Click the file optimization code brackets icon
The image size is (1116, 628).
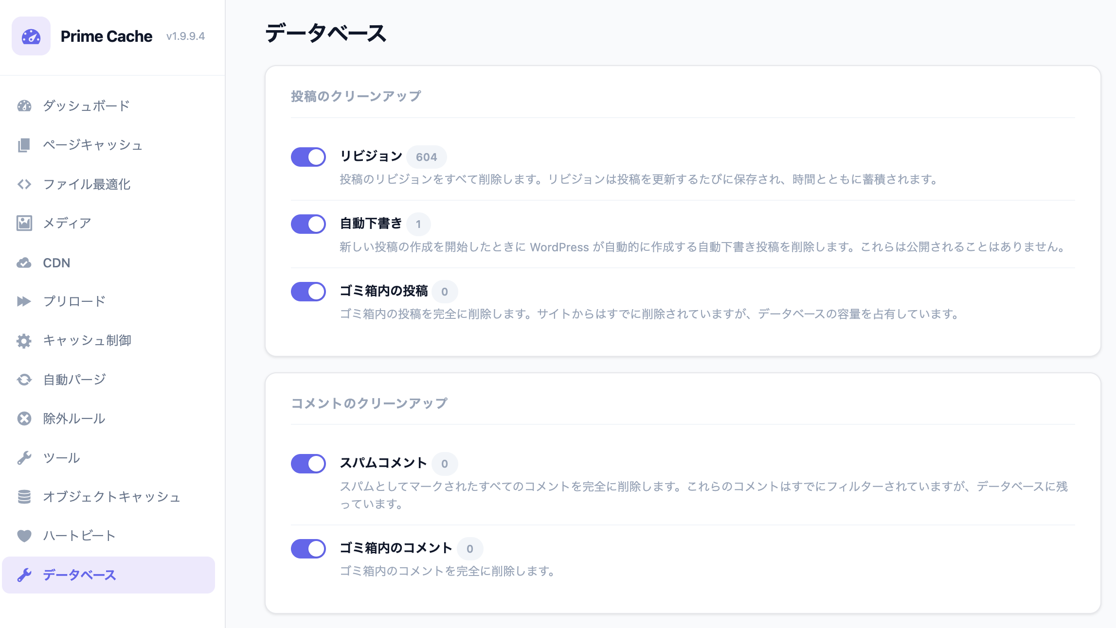tap(24, 184)
